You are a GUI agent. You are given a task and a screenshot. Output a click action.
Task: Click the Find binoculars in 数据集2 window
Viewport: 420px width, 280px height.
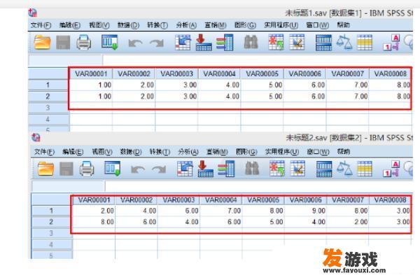[252, 169]
